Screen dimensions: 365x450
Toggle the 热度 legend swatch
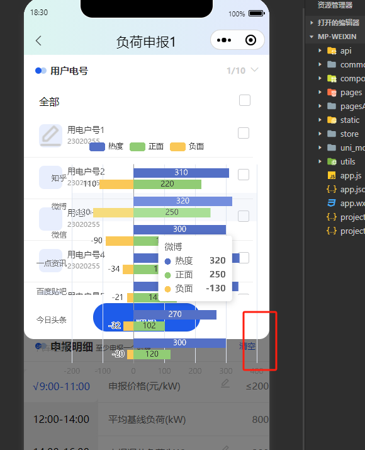pyautogui.click(x=97, y=147)
